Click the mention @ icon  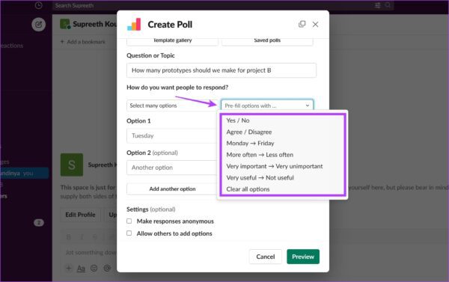(x=107, y=269)
